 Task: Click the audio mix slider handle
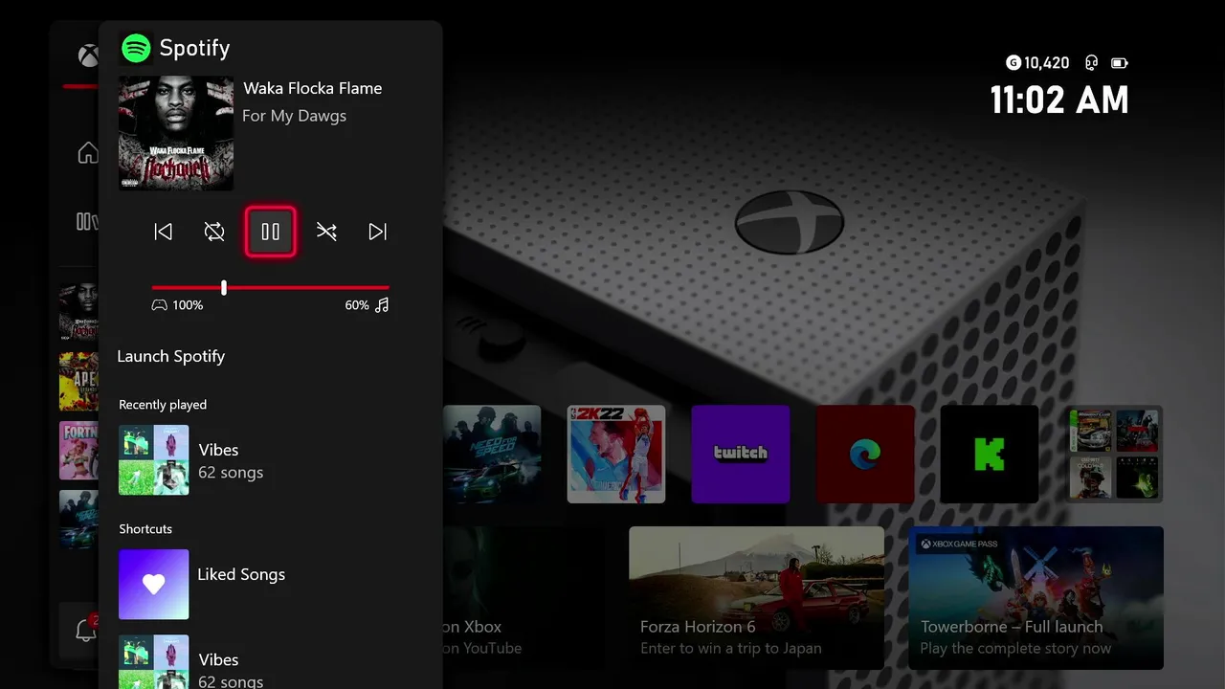(x=224, y=287)
